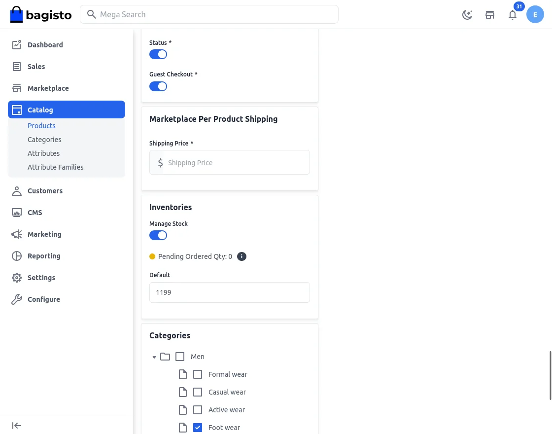Click the storefront icon in the top bar
Viewport: 552px width, 434px height.
(490, 15)
